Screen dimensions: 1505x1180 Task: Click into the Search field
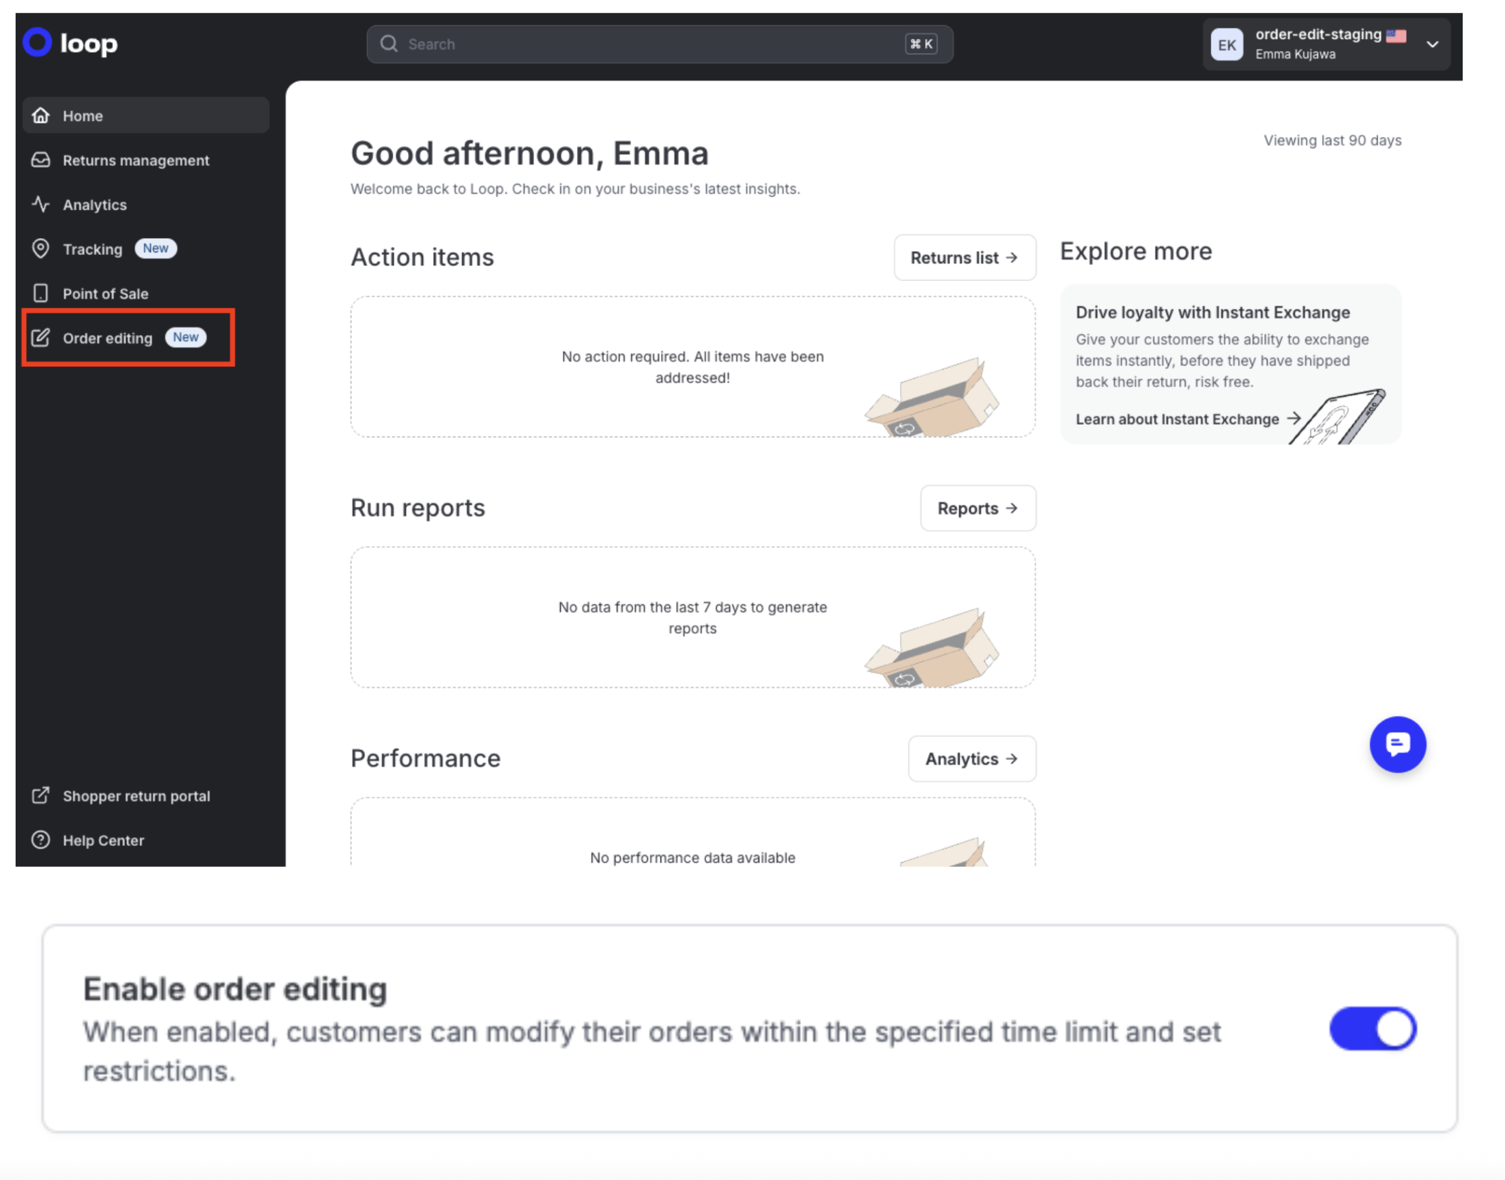[x=649, y=44]
